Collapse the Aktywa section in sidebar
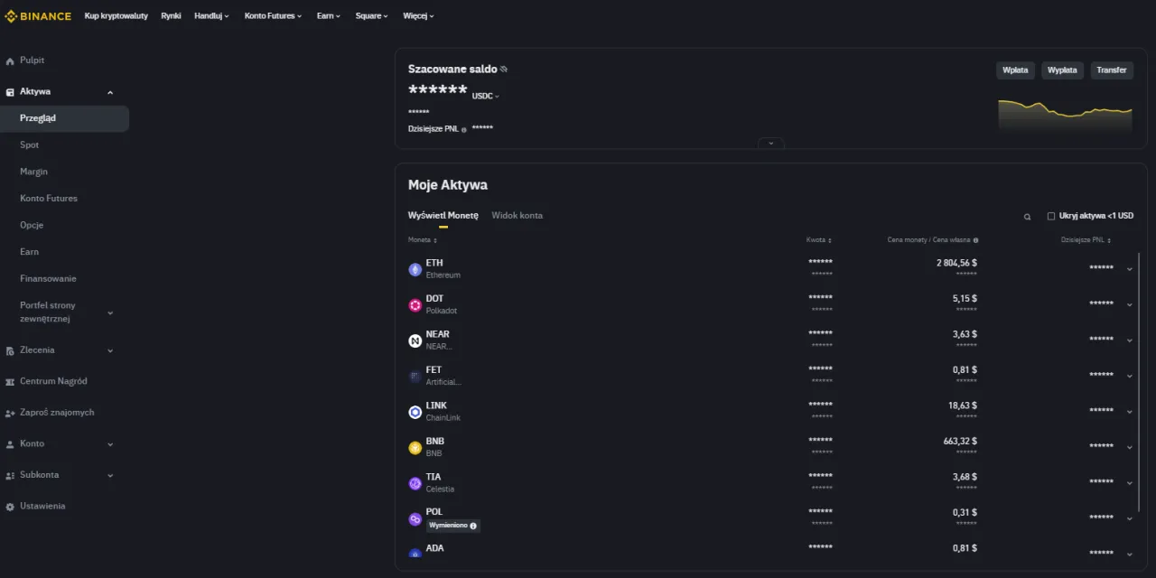 tap(109, 91)
